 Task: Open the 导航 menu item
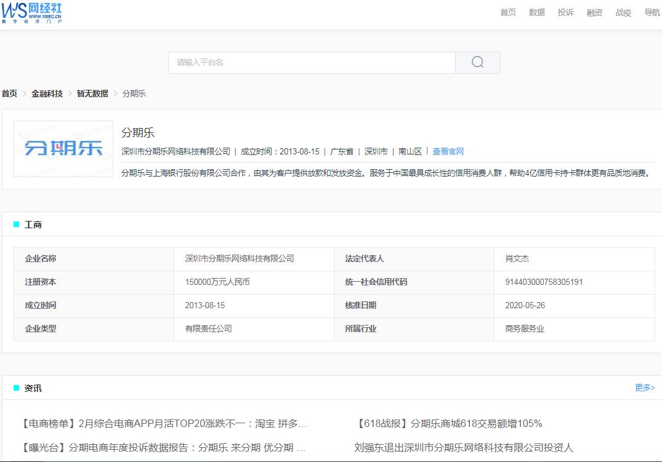click(650, 12)
